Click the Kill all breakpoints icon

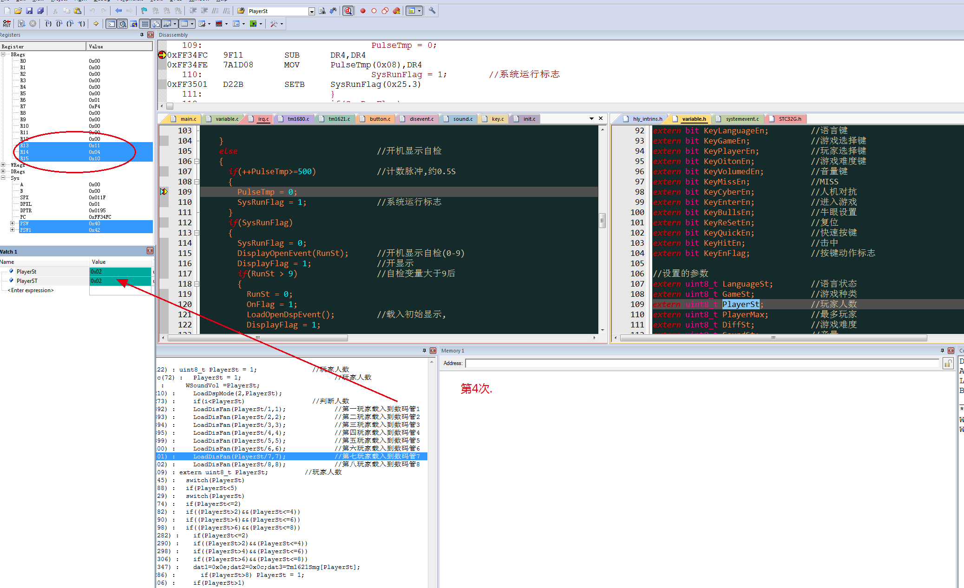(396, 11)
